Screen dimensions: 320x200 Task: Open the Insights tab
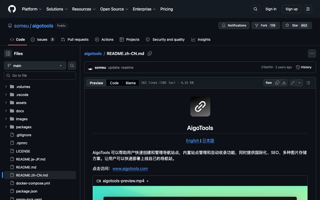pos(201,39)
